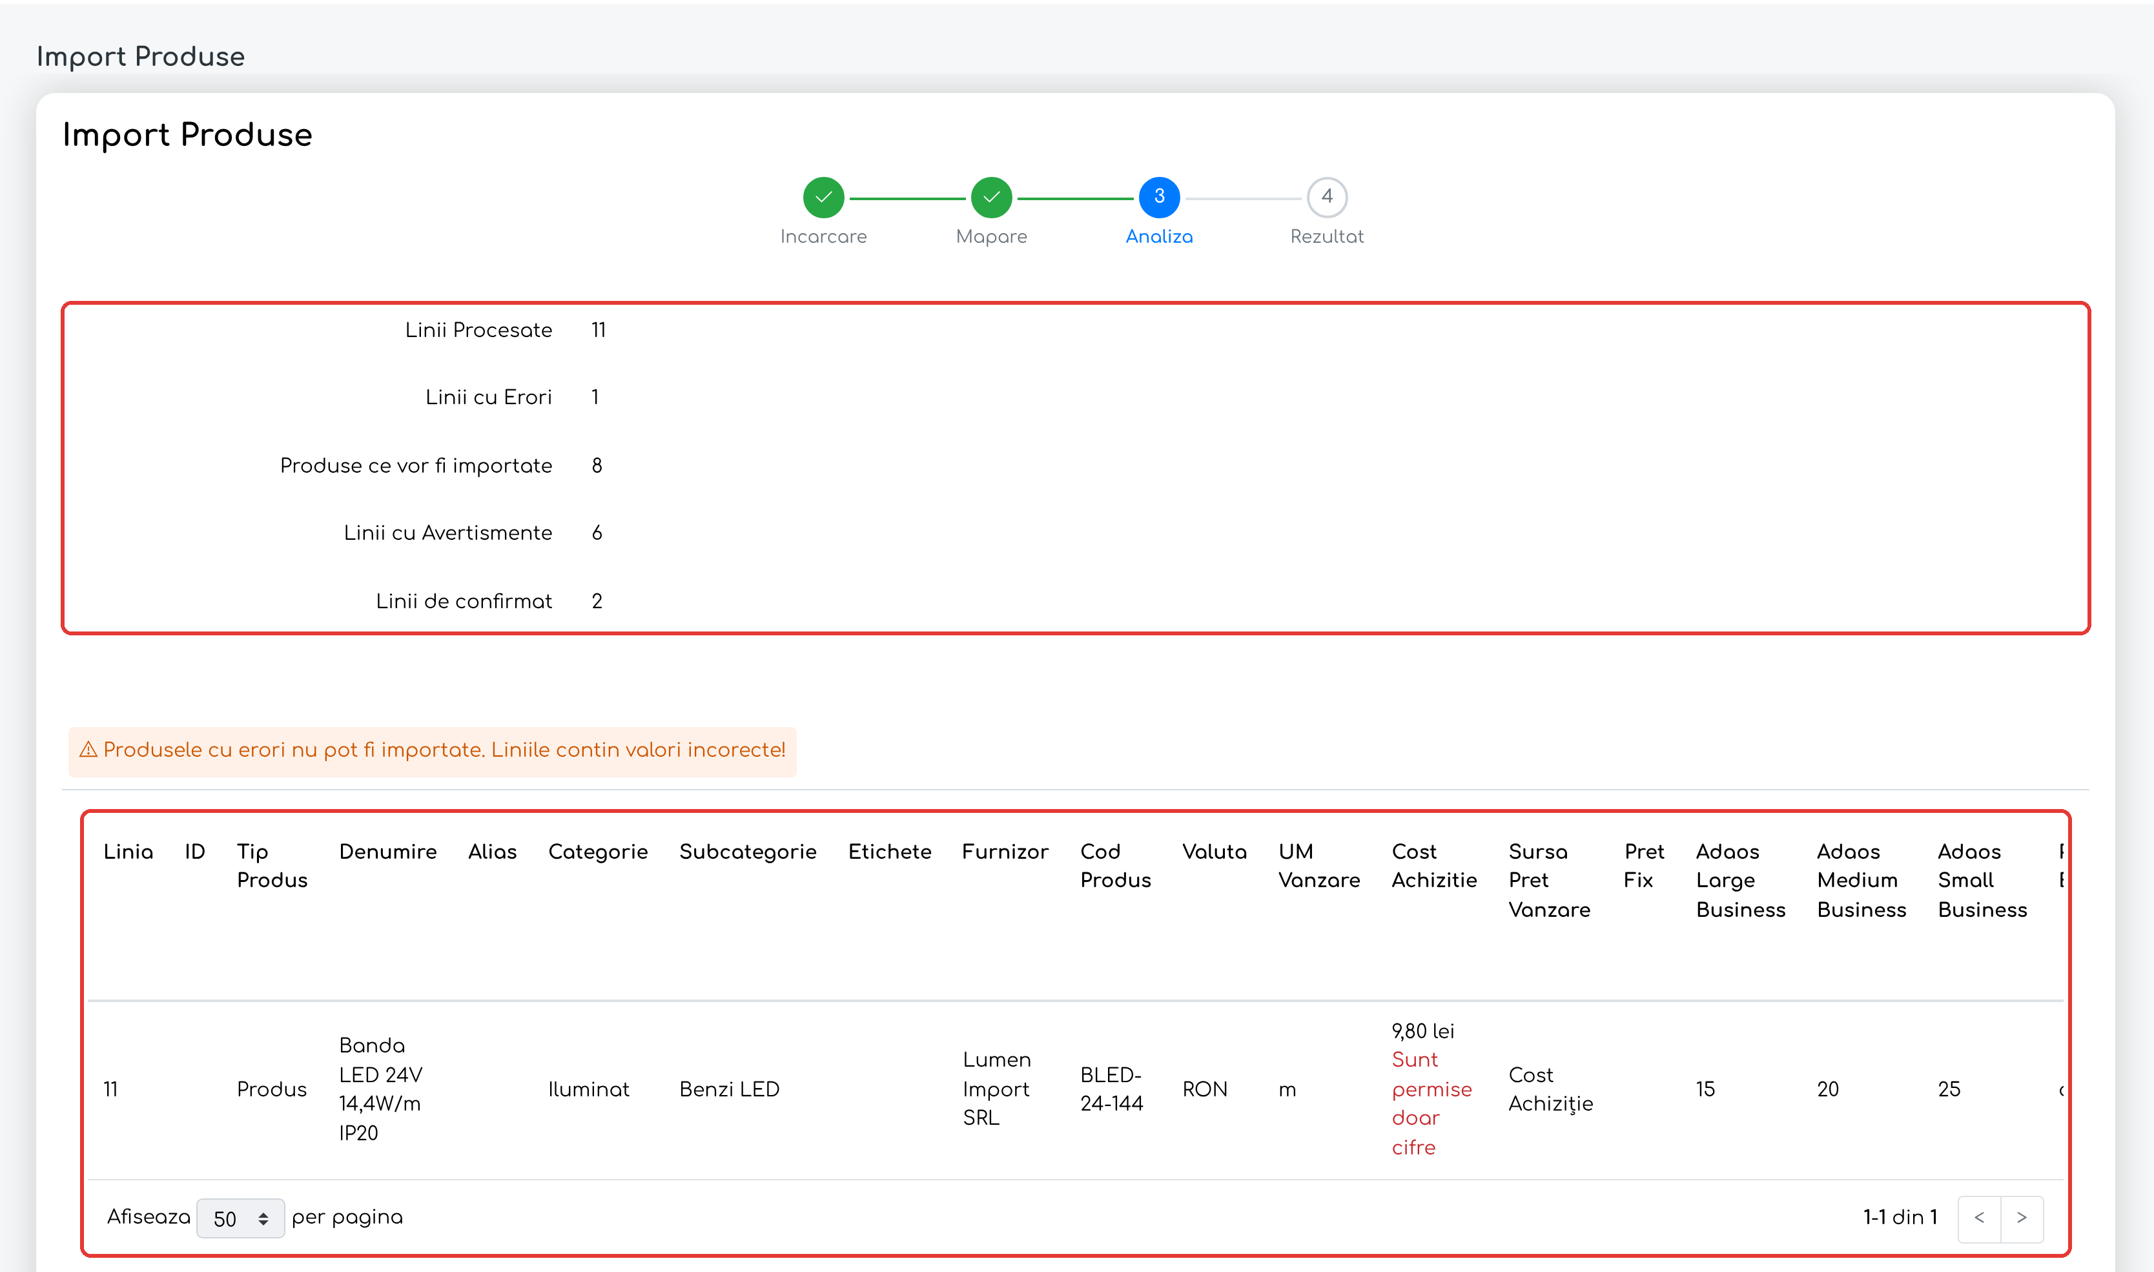Click the Incarcare step checkmark circle
The width and height of the screenshot is (2154, 1272).
pyautogui.click(x=823, y=197)
